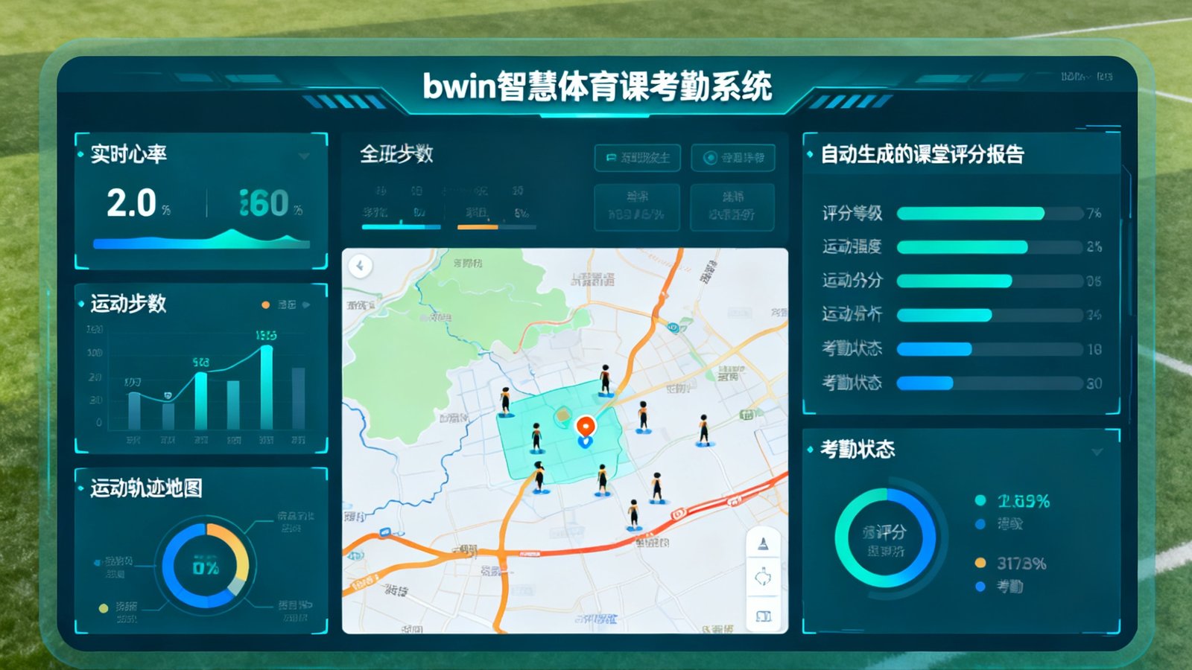1192x670 pixels.
Task: Select the southernmost student figure marker
Action: (x=633, y=514)
